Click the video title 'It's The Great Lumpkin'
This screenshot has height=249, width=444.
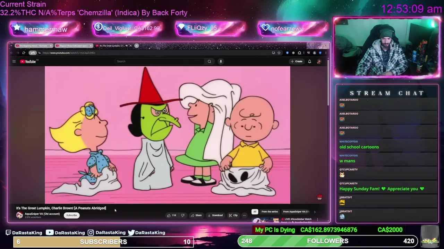[61, 208]
